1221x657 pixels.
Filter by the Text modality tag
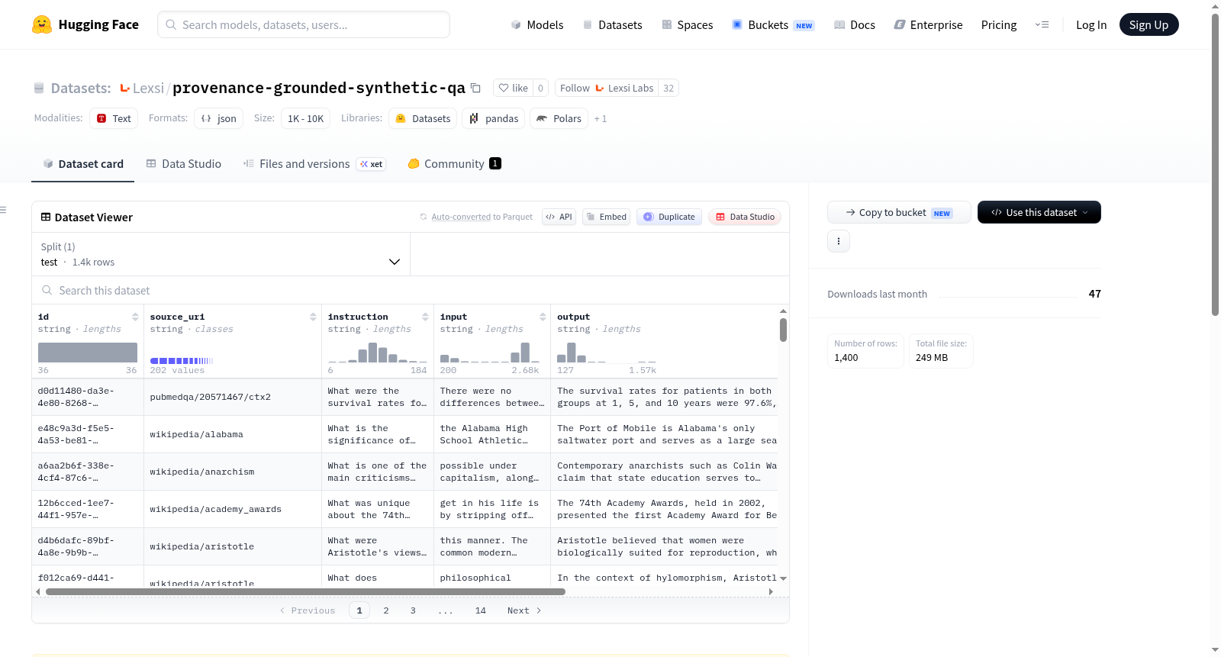coord(114,118)
